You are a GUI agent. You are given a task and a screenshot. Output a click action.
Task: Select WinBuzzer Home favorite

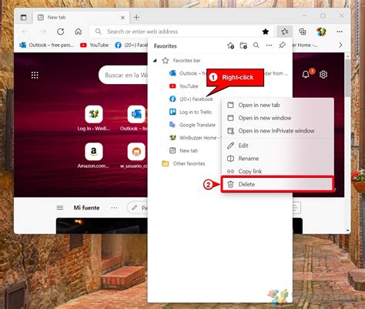(x=195, y=138)
